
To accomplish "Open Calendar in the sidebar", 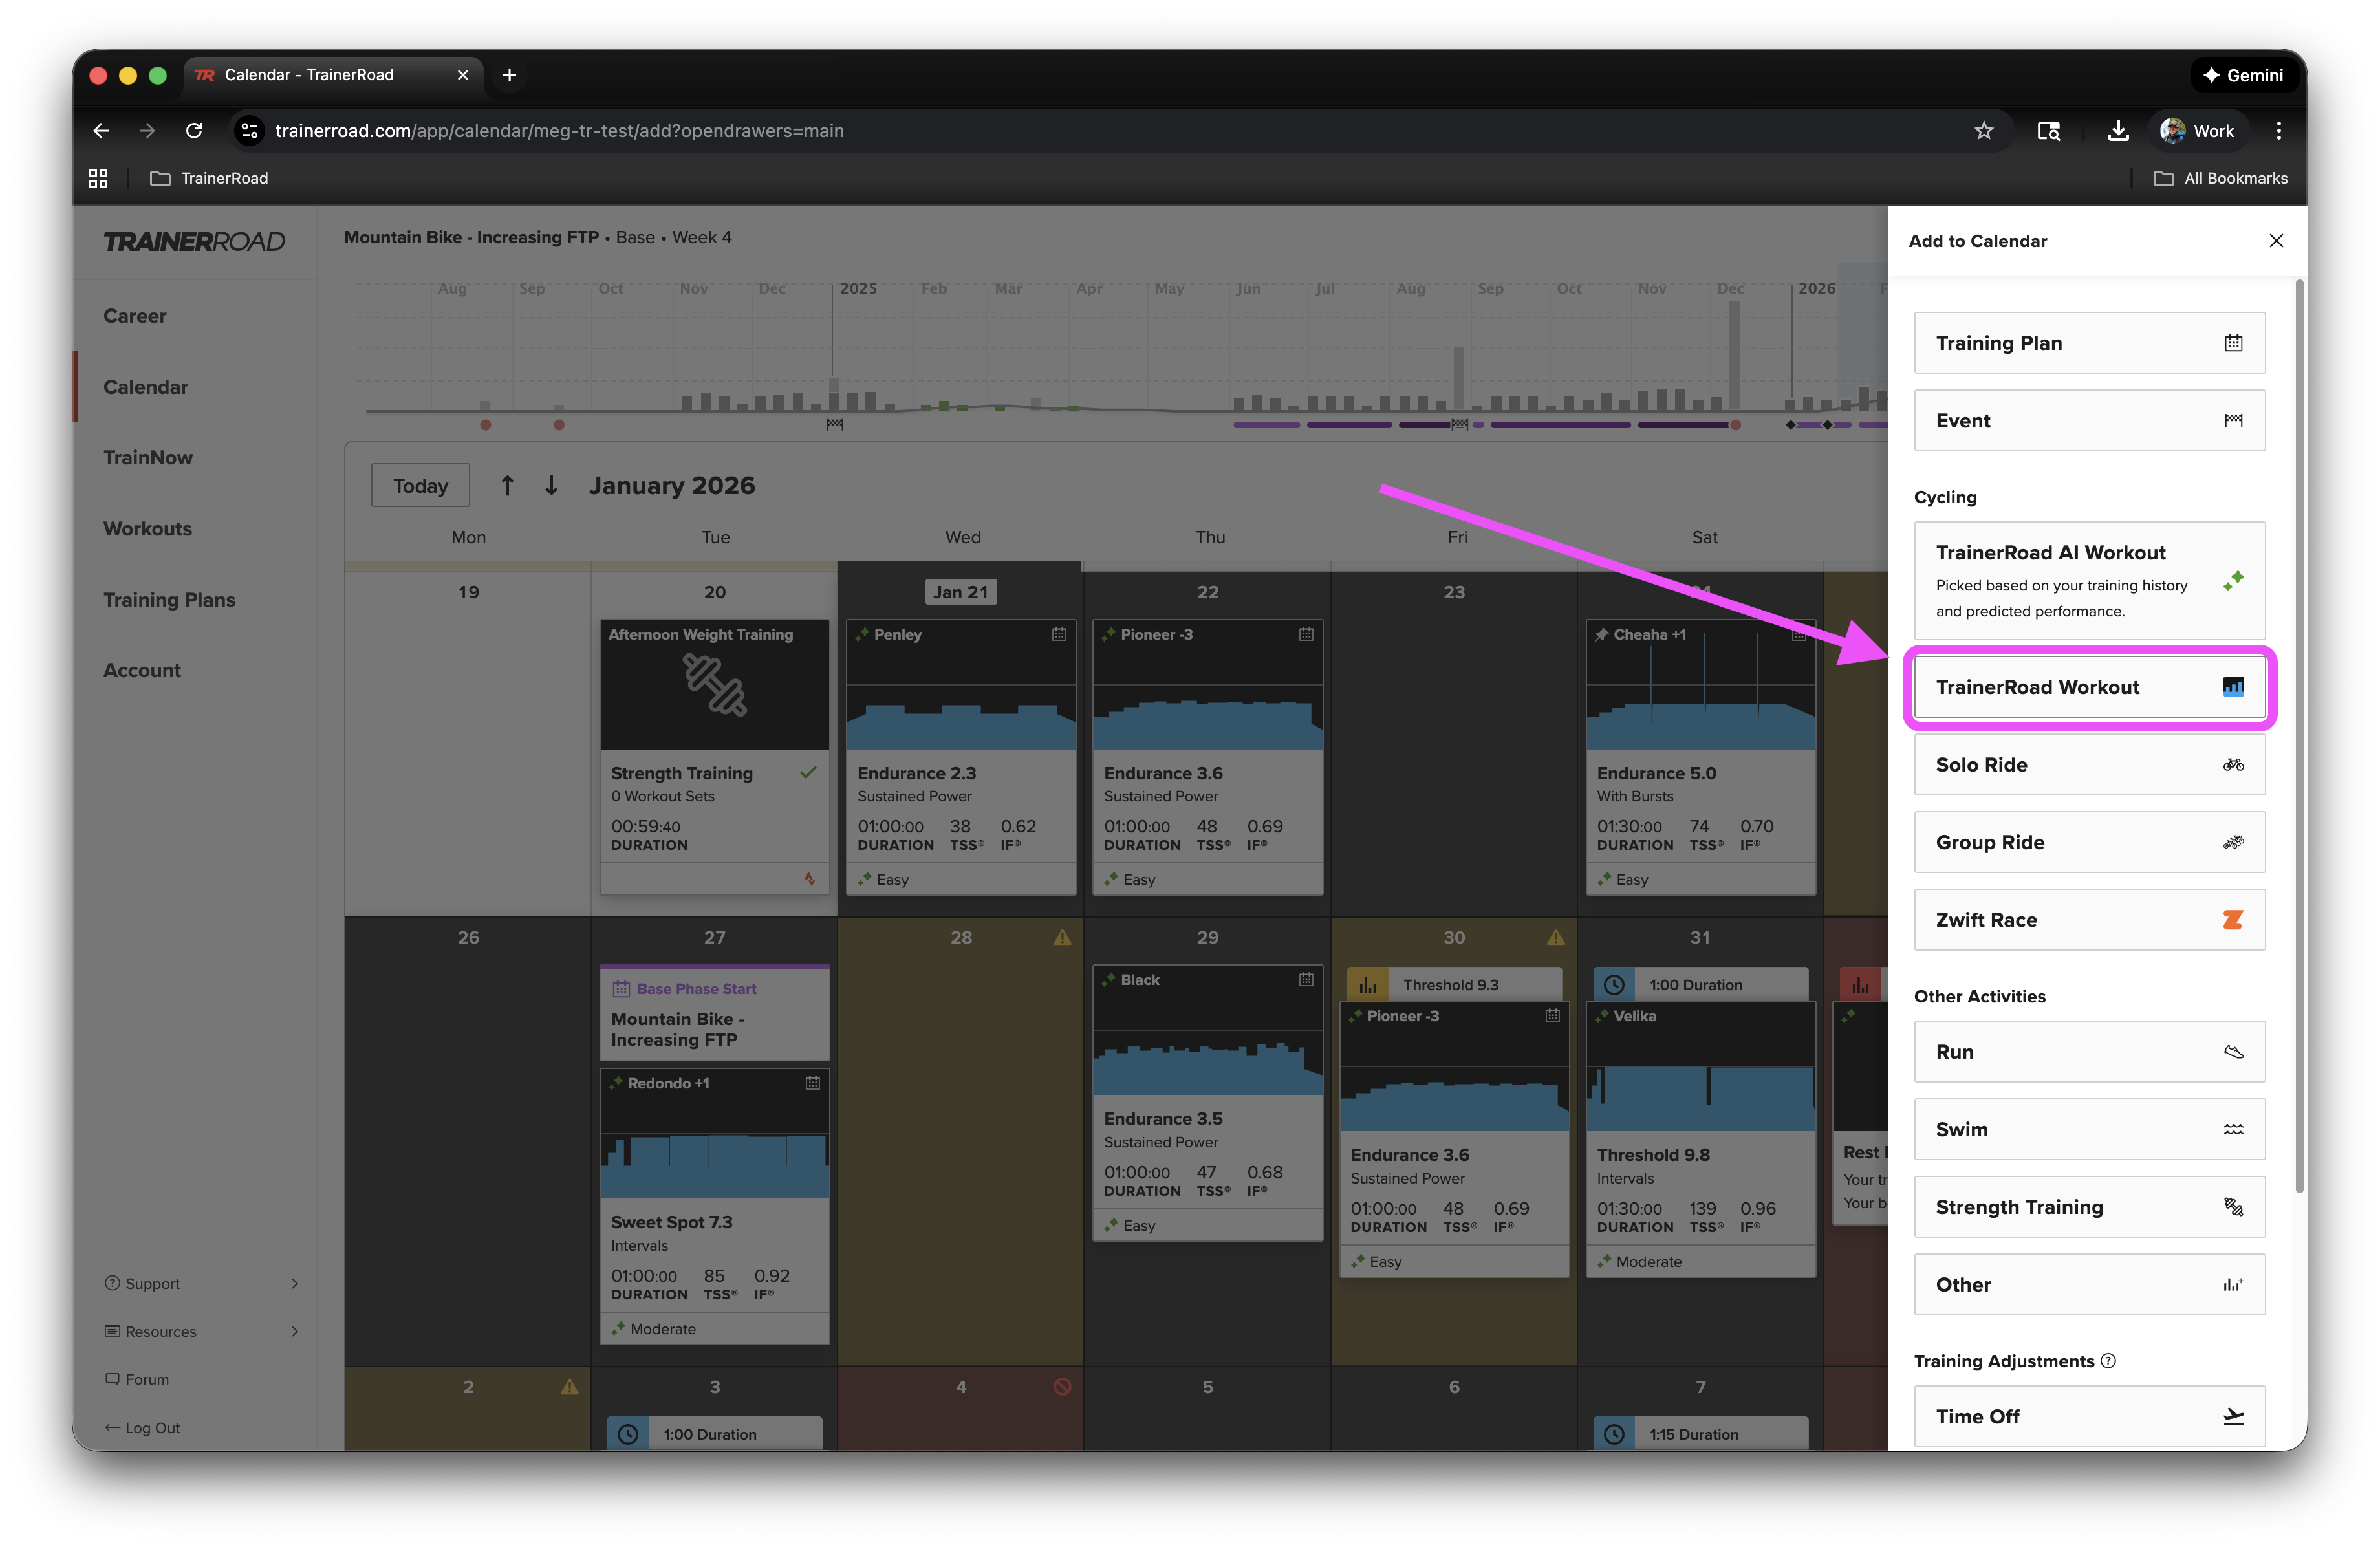I will [x=146, y=387].
